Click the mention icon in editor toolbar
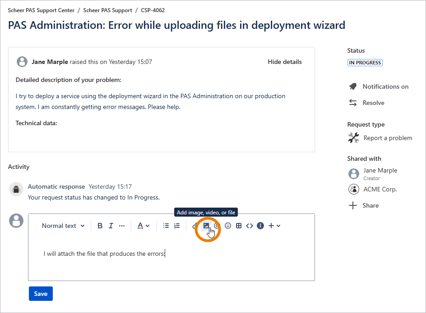426x313 pixels. [x=217, y=226]
